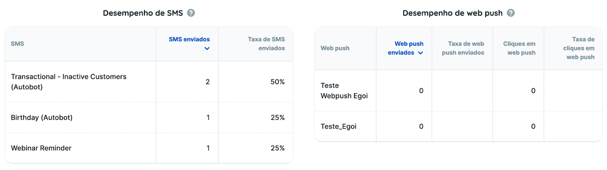This screenshot has width=607, height=170.
Task: Toggle sort chevron under SMS enviados
Action: coord(207,48)
